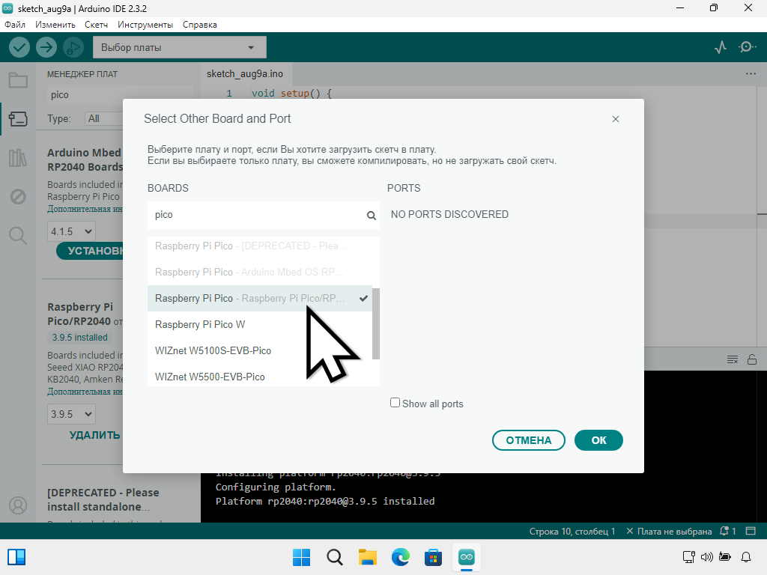Open the Файл menu
767x575 pixels.
click(15, 25)
